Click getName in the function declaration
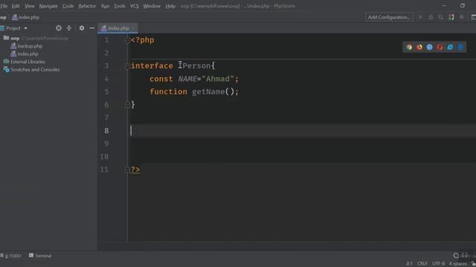This screenshot has height=267, width=476. [x=208, y=92]
